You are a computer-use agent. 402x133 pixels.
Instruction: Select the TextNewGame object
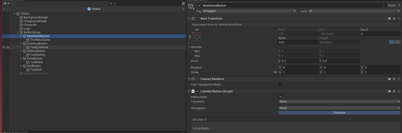[x=40, y=40]
